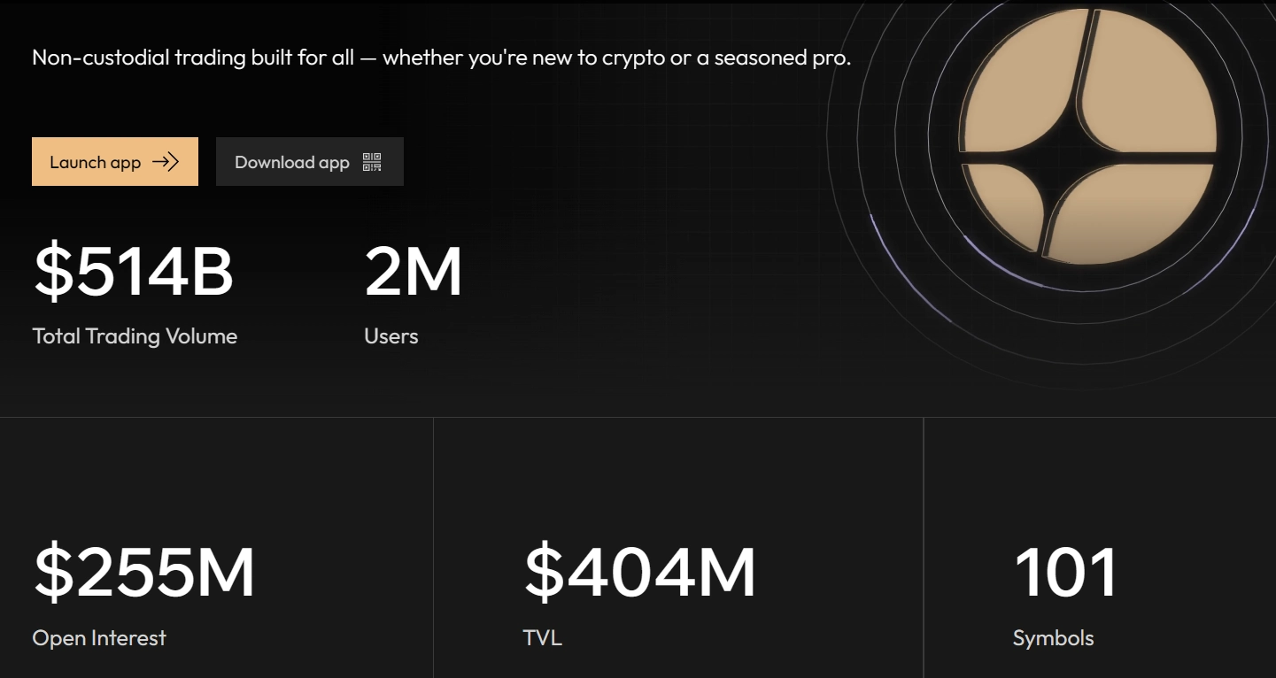
Task: Select the top-right gold petal of logo
Action: coord(1151,80)
